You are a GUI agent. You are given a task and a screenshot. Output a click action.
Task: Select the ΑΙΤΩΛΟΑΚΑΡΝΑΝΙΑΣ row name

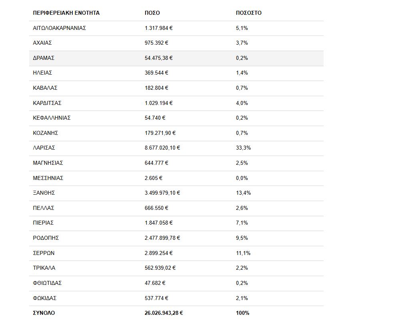click(59, 28)
